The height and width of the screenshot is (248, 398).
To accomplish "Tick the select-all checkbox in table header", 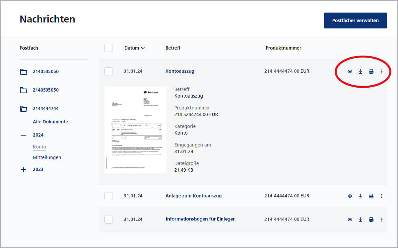I will [108, 48].
